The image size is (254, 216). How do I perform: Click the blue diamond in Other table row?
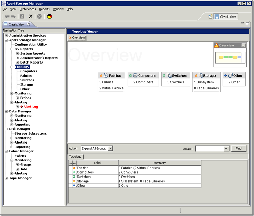[x=74, y=185]
